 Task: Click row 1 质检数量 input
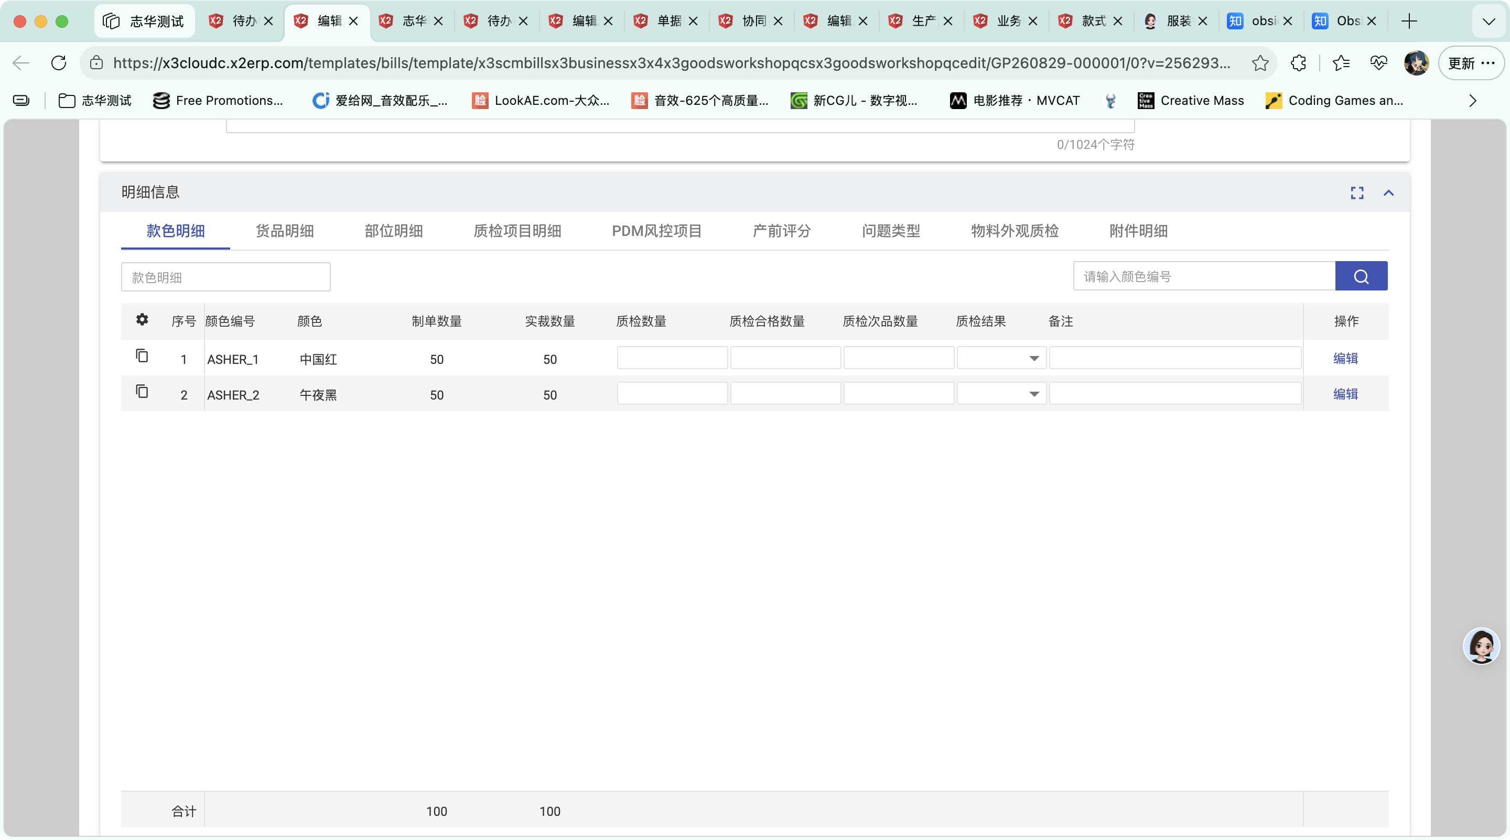(x=672, y=358)
